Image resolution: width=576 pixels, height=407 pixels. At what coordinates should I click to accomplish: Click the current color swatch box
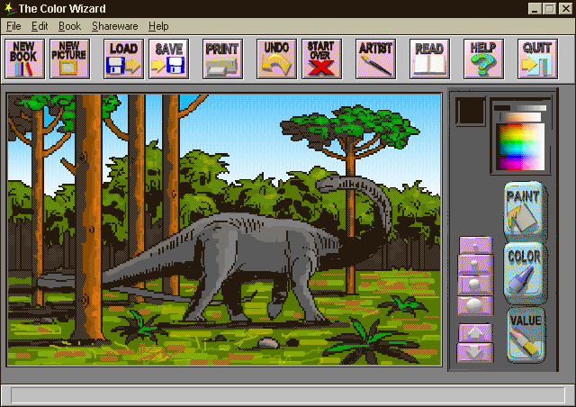coord(471,112)
